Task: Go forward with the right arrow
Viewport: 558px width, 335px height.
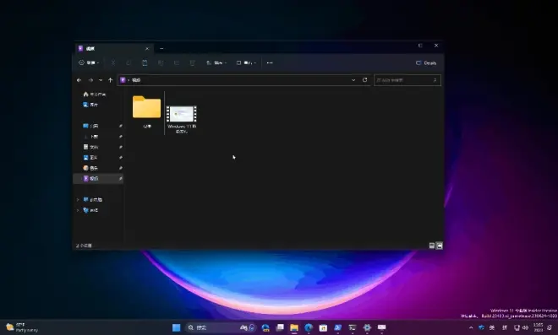Action: click(90, 80)
